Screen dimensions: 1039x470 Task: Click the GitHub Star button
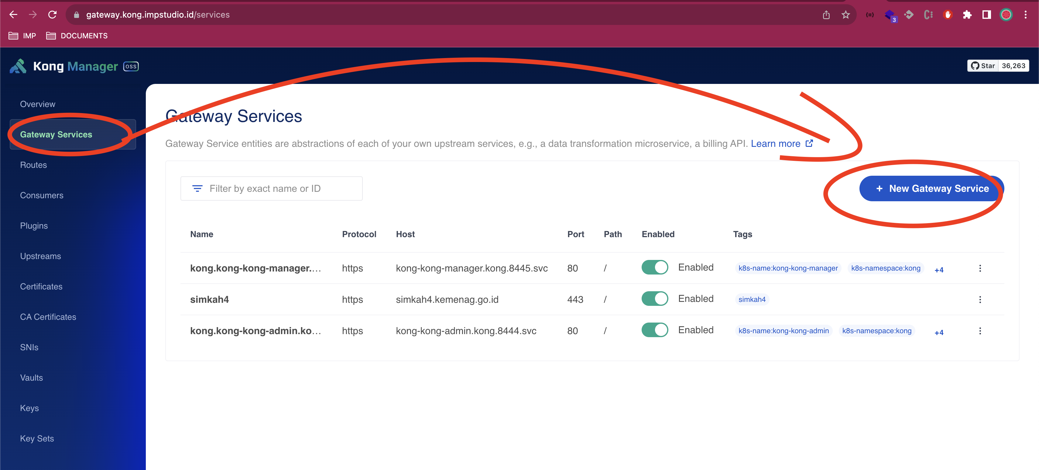pos(982,66)
